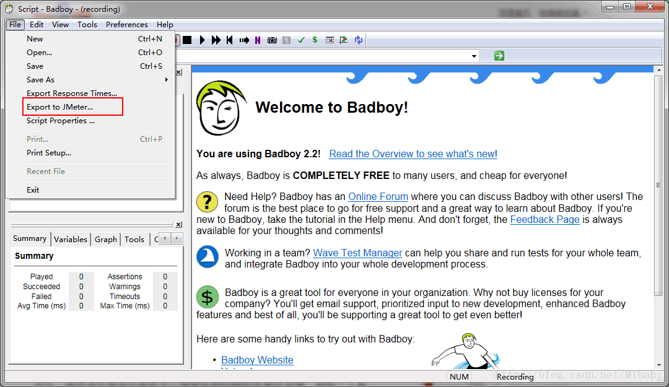
Task: Click the green checkmark assertion icon
Action: click(301, 40)
